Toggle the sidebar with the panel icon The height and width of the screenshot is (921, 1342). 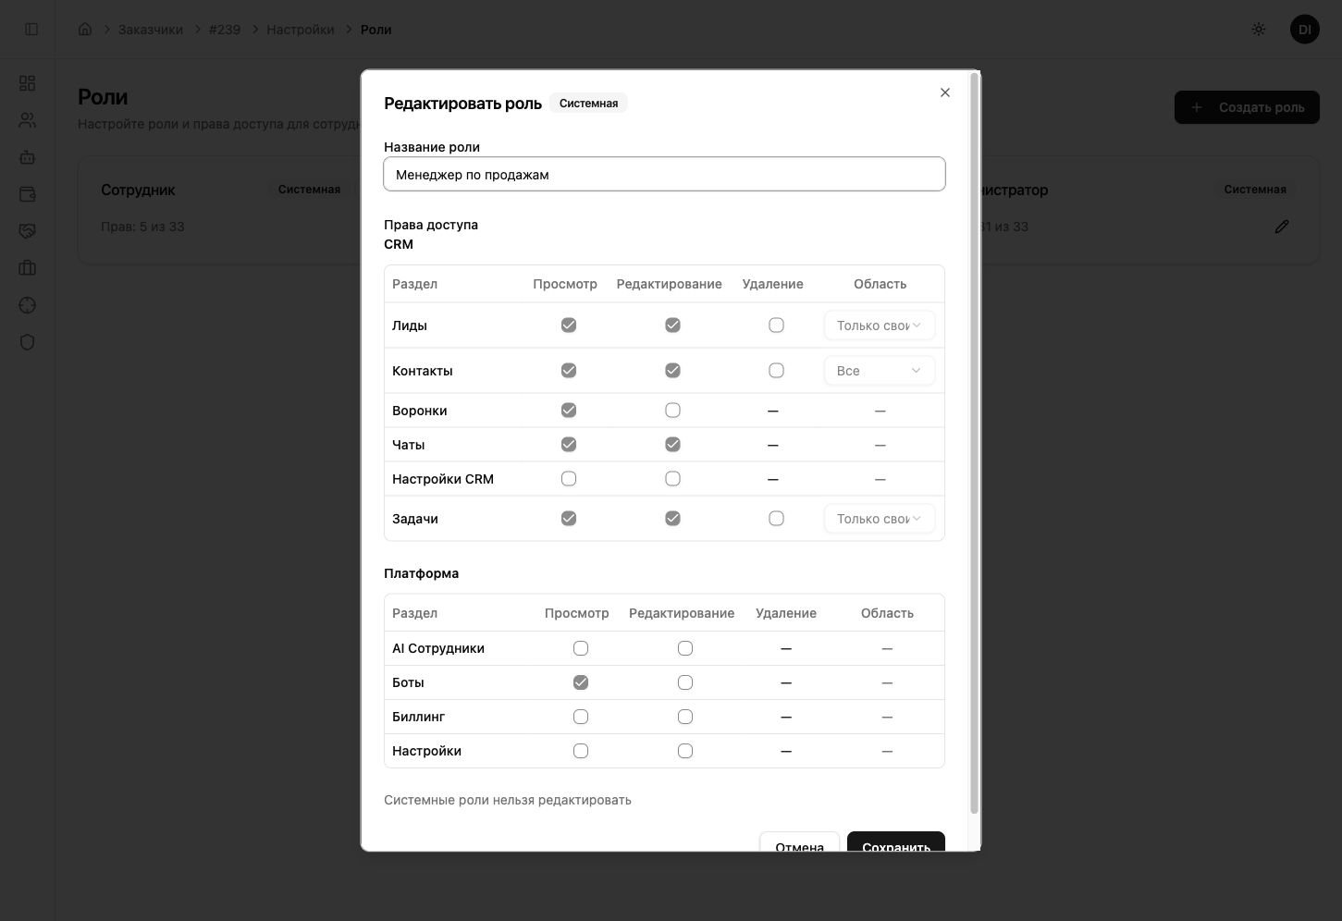[31, 29]
